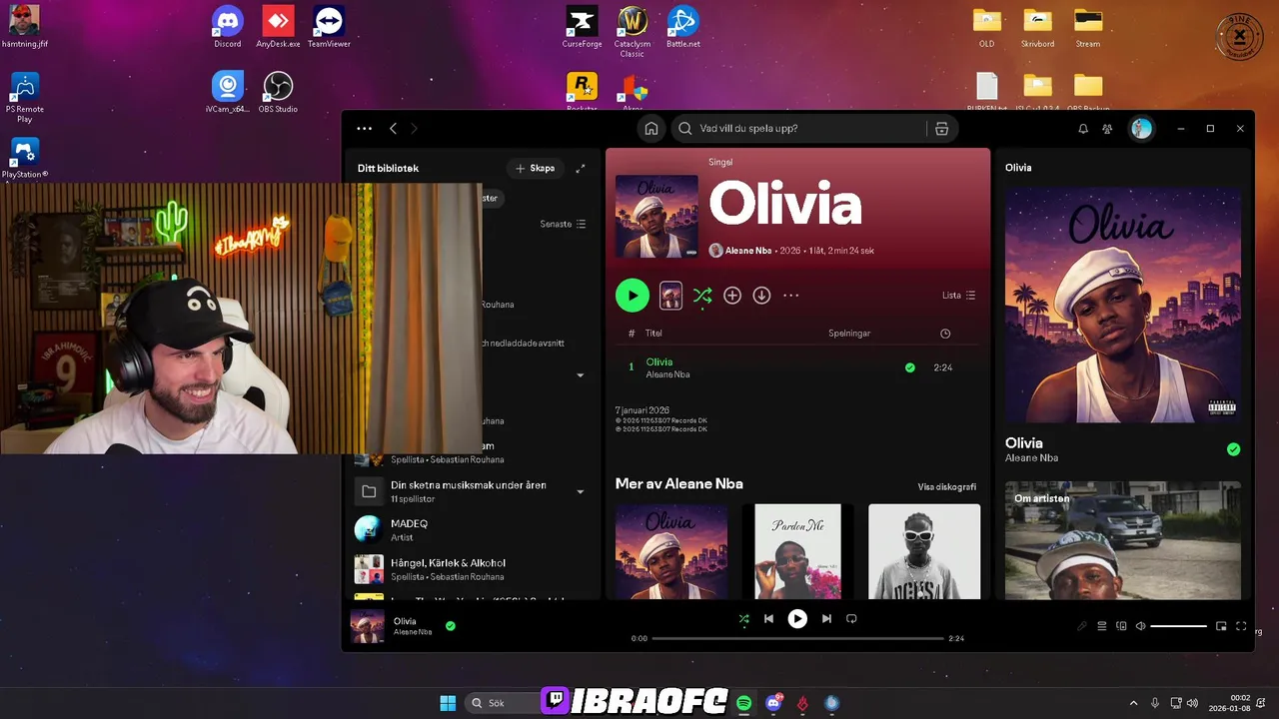Change view with the Lista dropdown
The width and height of the screenshot is (1279, 719).
(x=959, y=296)
